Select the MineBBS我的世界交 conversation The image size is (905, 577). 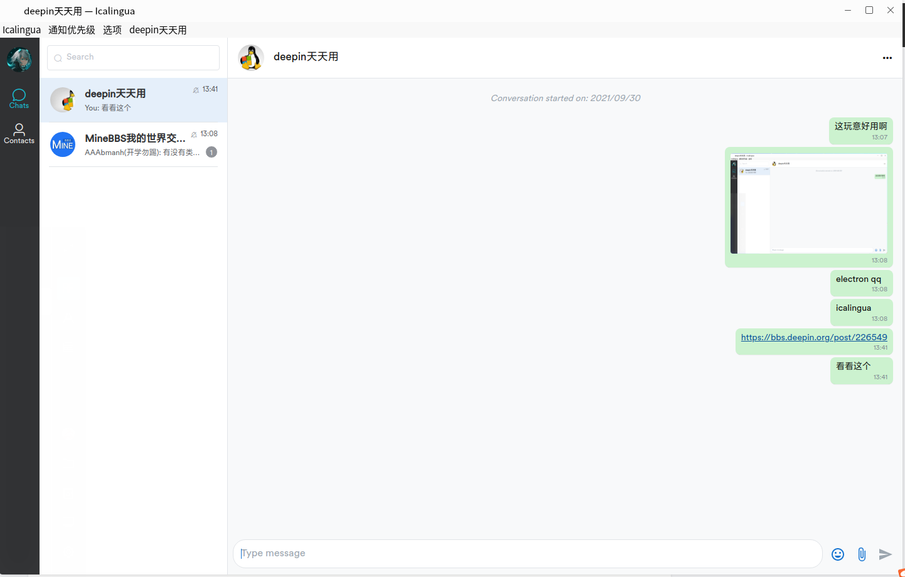[x=134, y=144]
